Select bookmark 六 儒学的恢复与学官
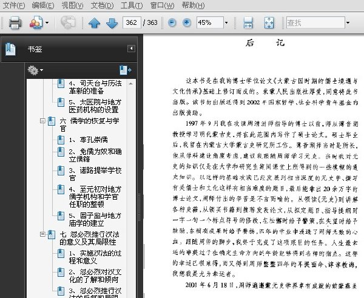Screen dimensions: 364x298 [x=89, y=124]
